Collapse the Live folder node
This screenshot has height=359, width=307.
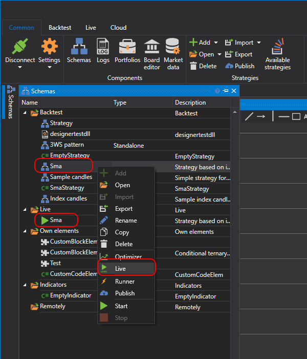[25, 209]
